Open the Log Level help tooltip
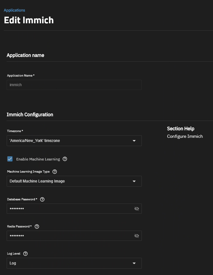 [26, 254]
